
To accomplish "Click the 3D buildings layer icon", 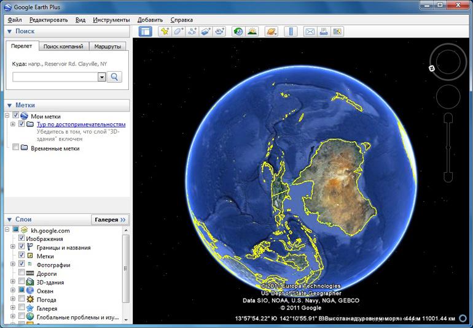I will [x=30, y=282].
